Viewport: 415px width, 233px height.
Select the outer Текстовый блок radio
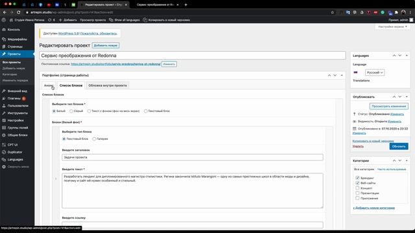(x=145, y=111)
